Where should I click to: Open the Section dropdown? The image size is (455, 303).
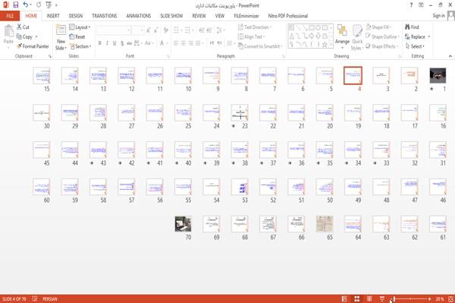coord(80,46)
